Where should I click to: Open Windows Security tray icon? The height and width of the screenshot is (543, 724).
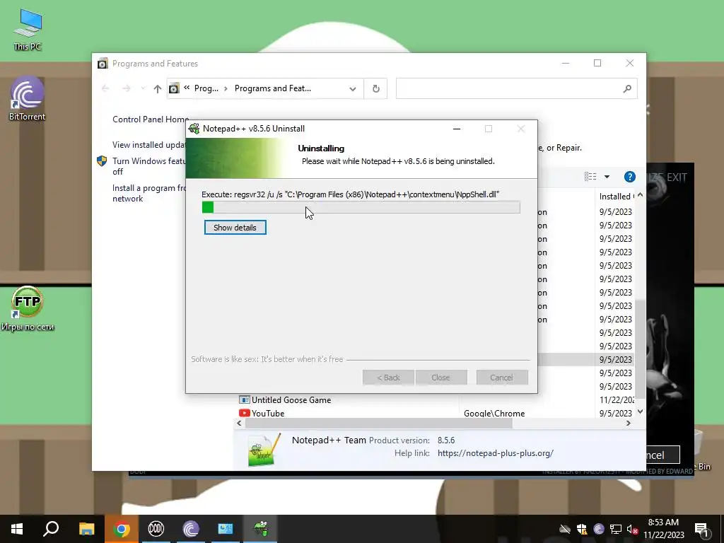[x=582, y=529]
